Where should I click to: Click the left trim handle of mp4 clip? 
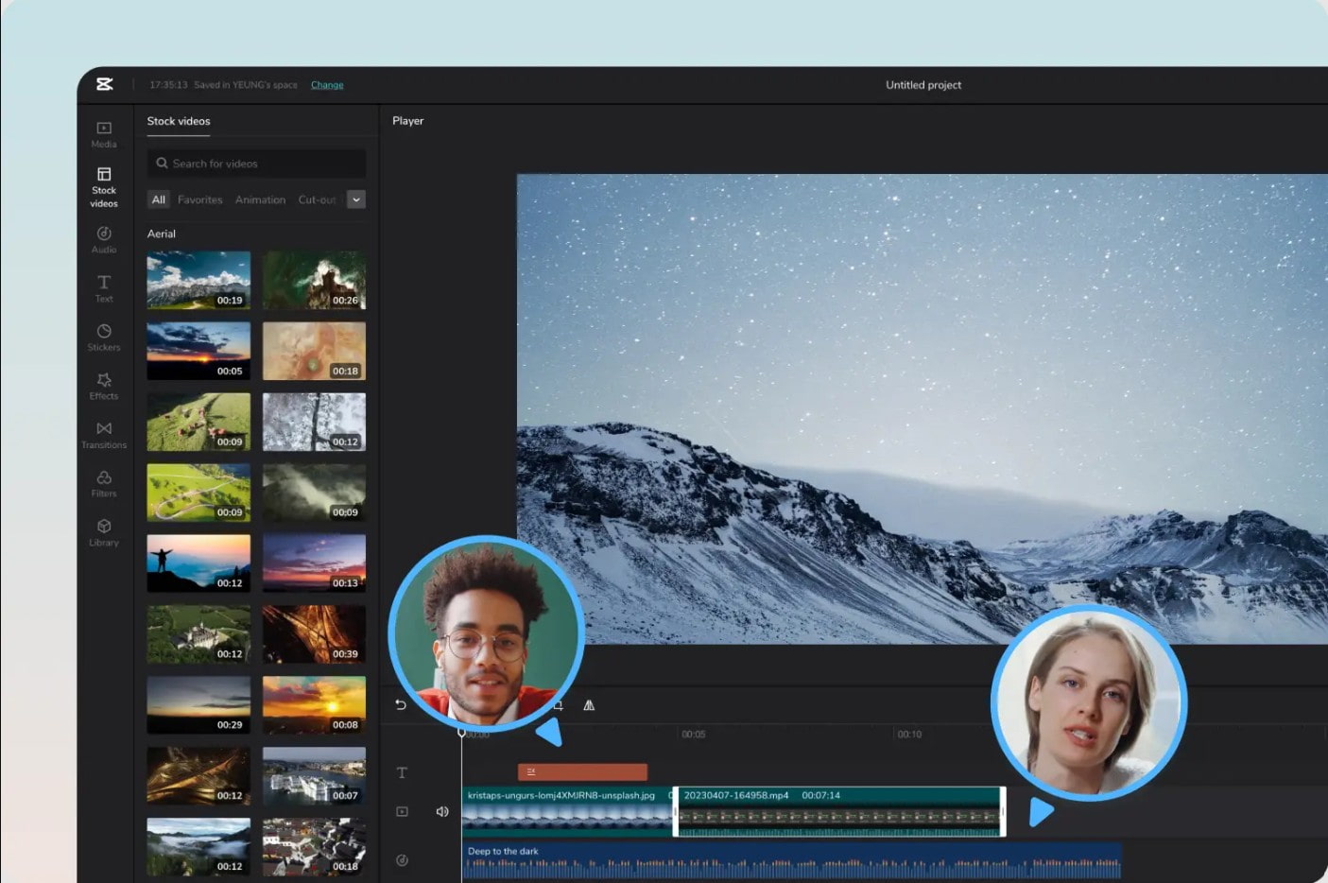coord(676,812)
